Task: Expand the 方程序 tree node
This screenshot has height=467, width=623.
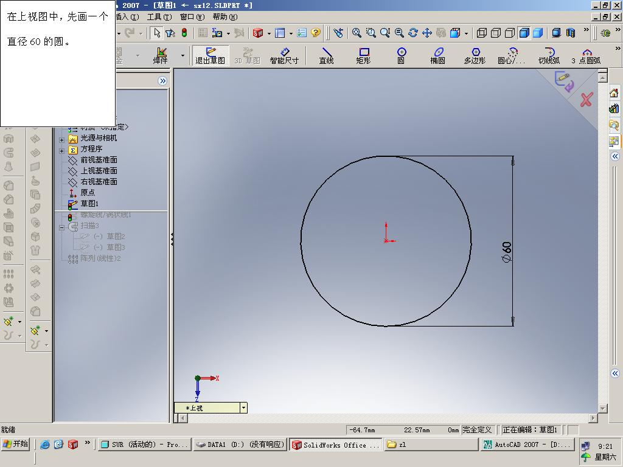Action: coord(61,151)
